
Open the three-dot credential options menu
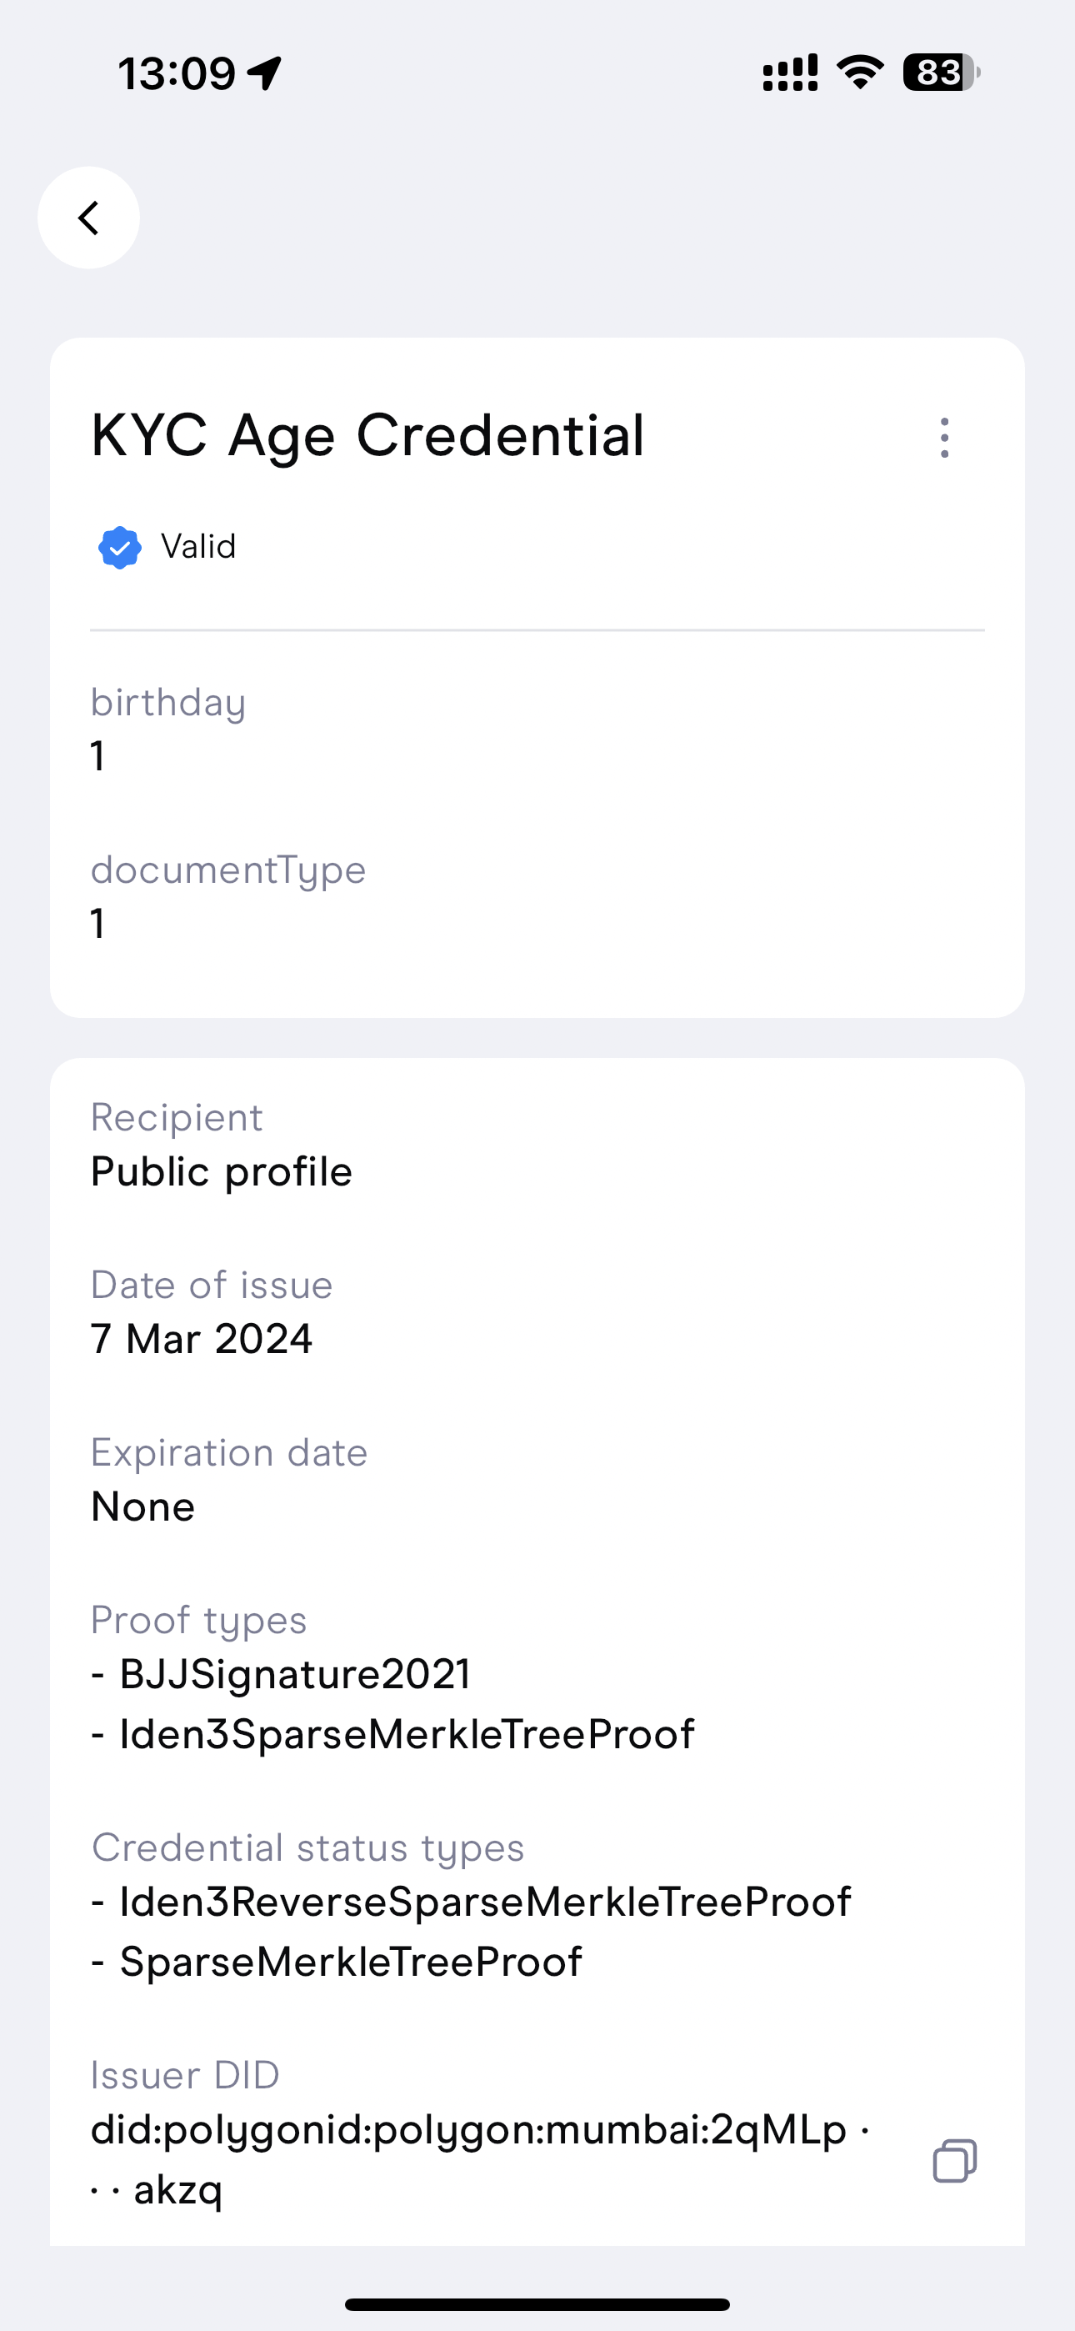click(x=944, y=438)
